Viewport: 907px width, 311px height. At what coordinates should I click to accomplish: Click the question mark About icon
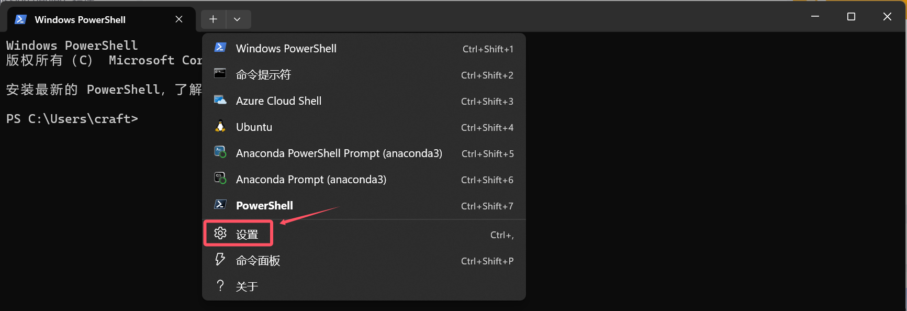point(220,285)
